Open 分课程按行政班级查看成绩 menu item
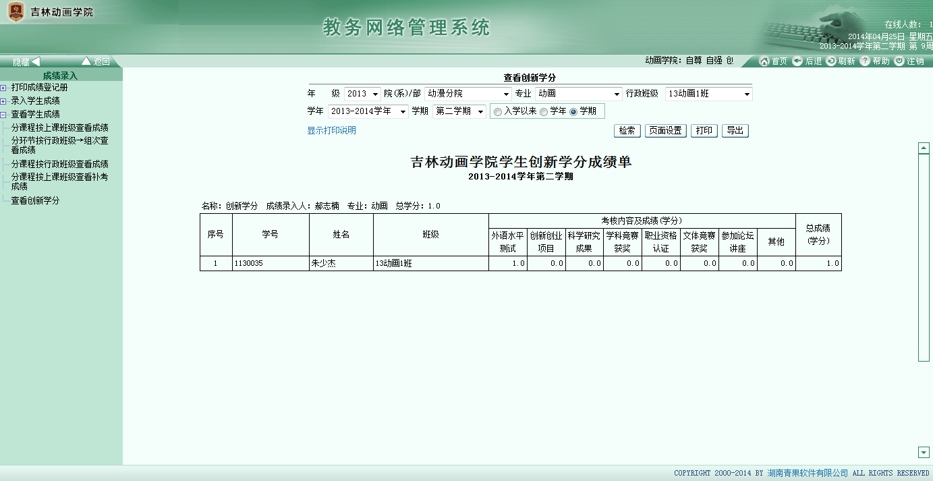 (59, 164)
